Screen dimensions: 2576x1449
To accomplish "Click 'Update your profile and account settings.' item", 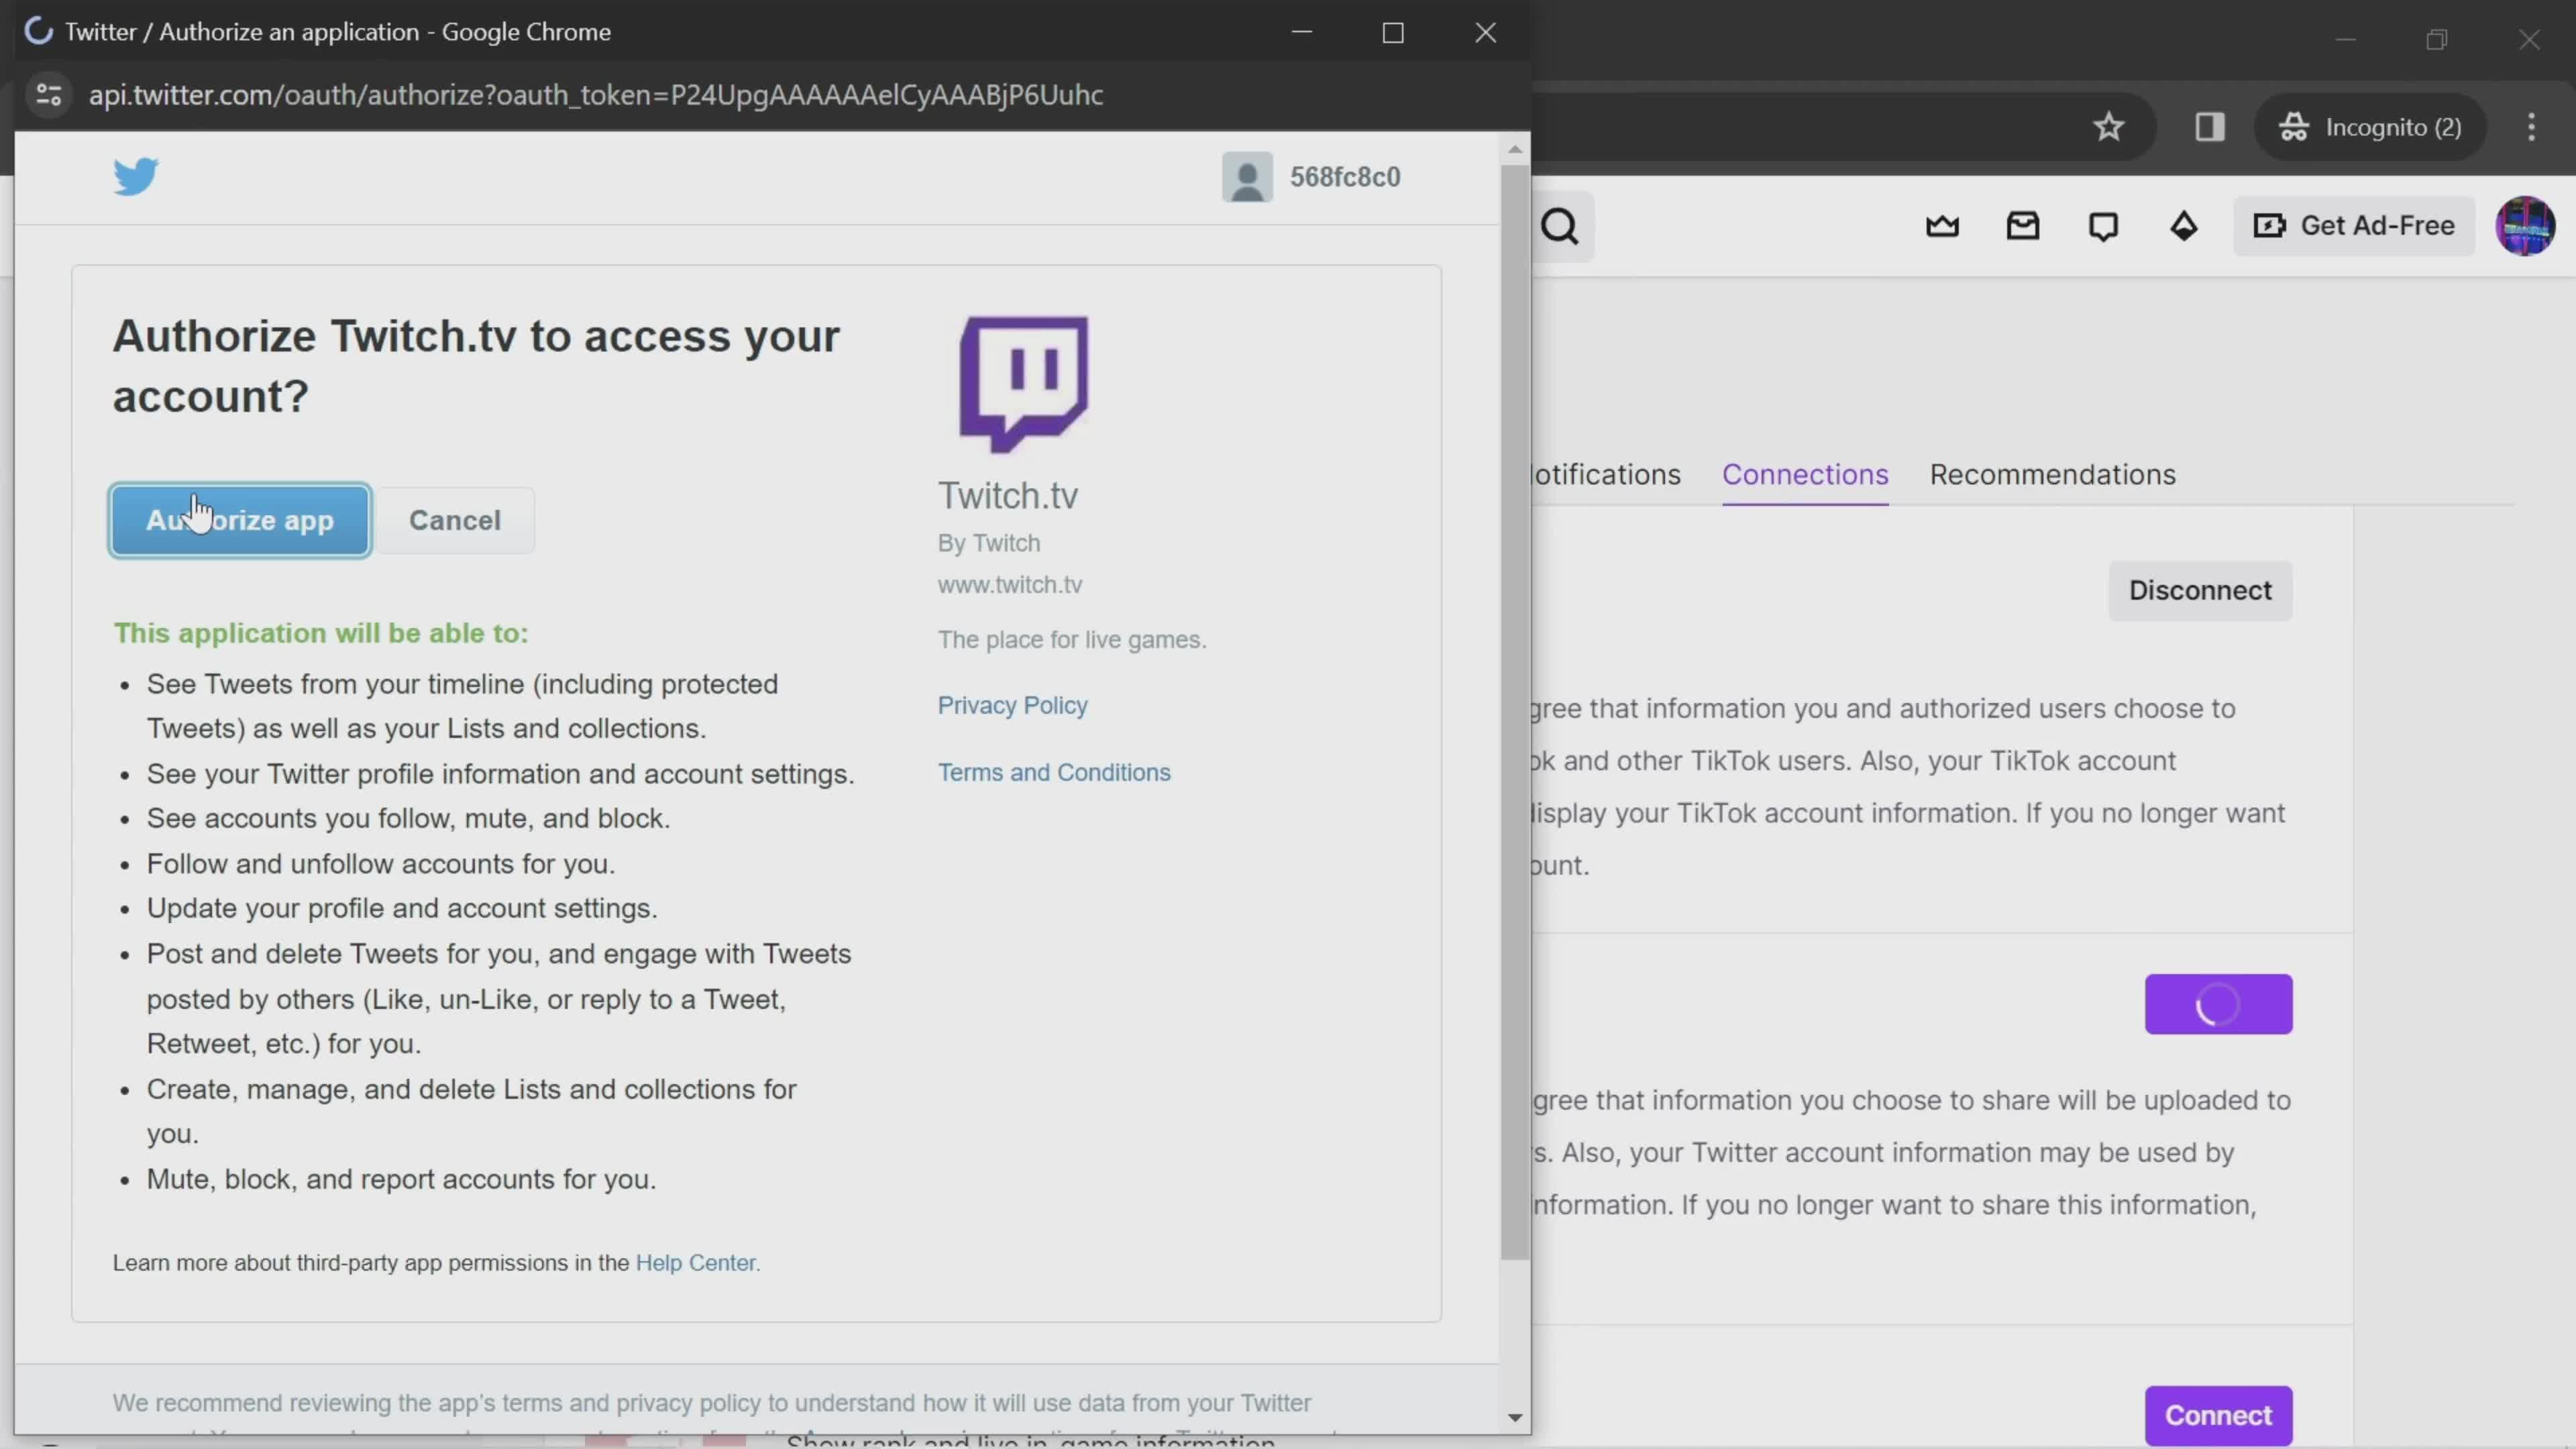I will [402, 908].
